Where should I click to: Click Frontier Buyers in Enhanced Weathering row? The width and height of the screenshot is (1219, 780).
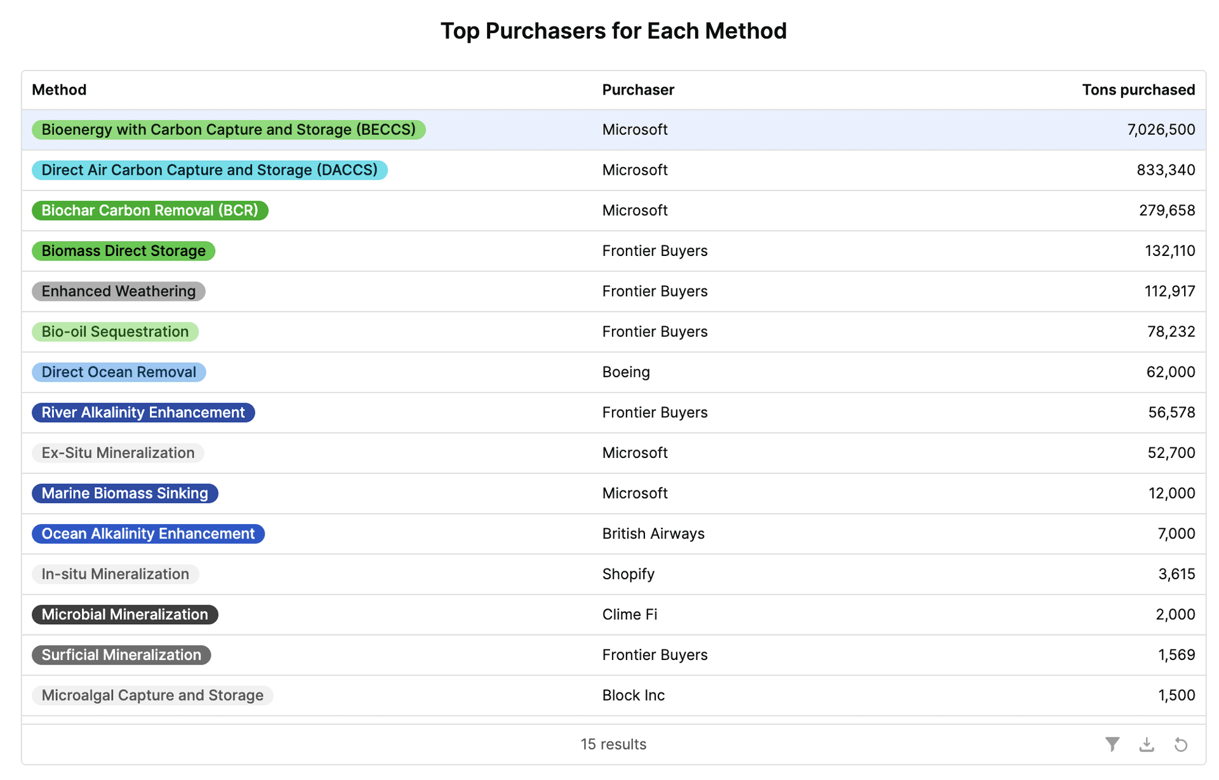pos(655,291)
